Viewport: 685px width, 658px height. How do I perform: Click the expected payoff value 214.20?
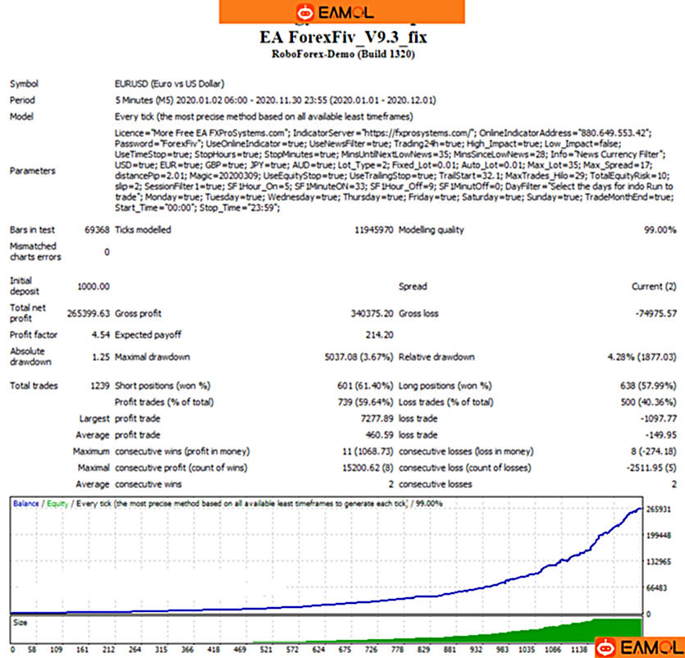(x=379, y=335)
